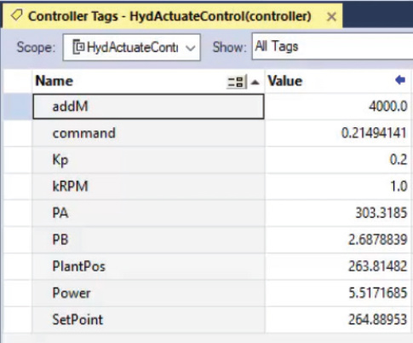The width and height of the screenshot is (413, 343).
Task: Select the PA tag name
Action: (x=60, y=212)
